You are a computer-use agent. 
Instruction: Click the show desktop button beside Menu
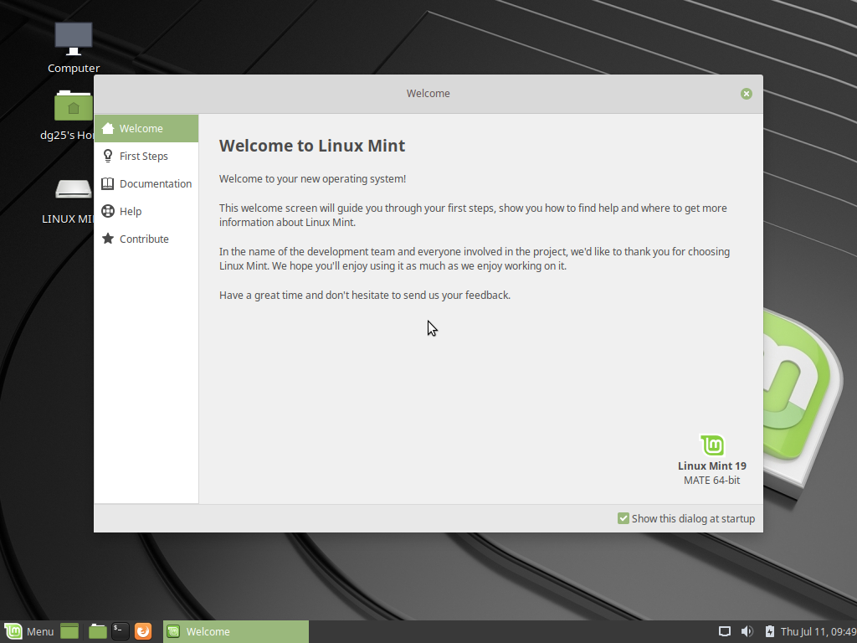(69, 631)
